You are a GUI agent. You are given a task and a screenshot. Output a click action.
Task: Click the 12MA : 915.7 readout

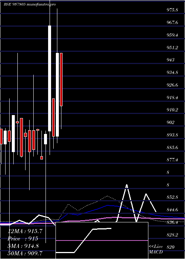(x=25, y=231)
